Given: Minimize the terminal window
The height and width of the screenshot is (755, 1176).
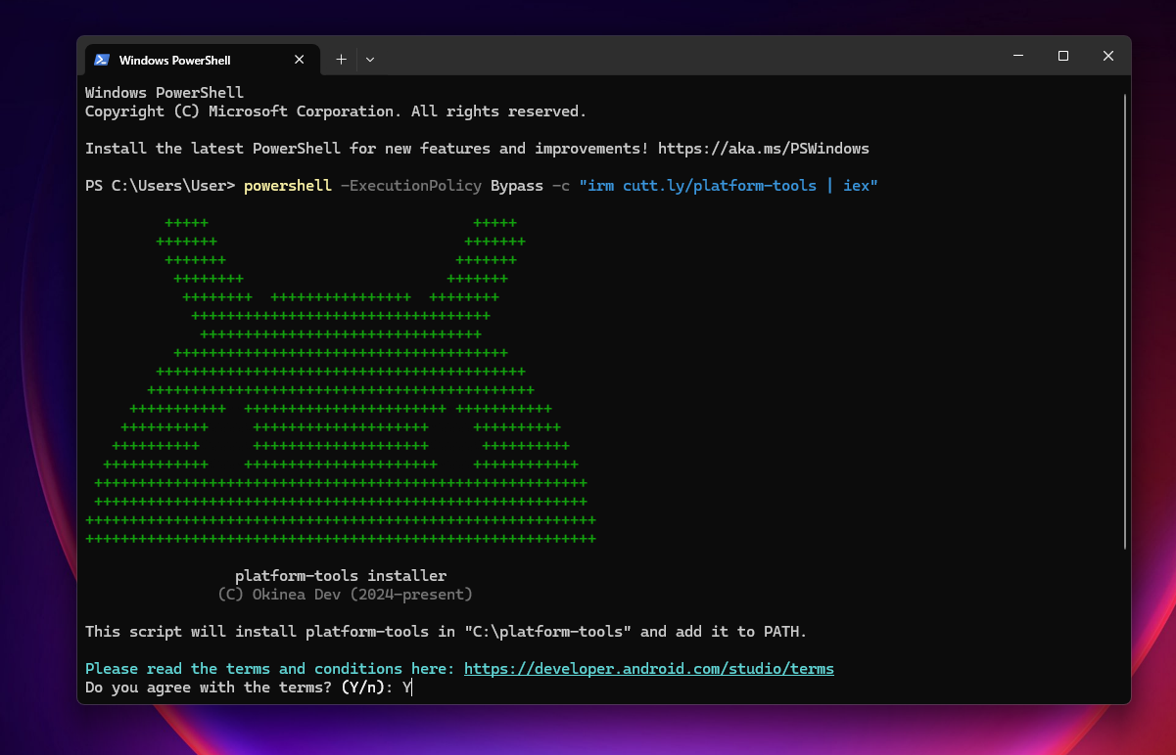Looking at the screenshot, I should coord(1017,56).
